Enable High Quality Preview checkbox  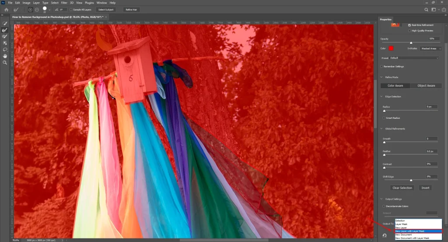pos(409,31)
